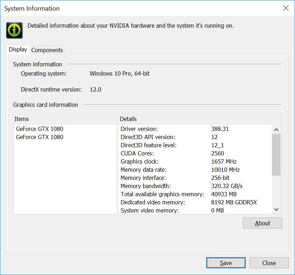Save the system information
295x275 pixels.
[226, 263]
